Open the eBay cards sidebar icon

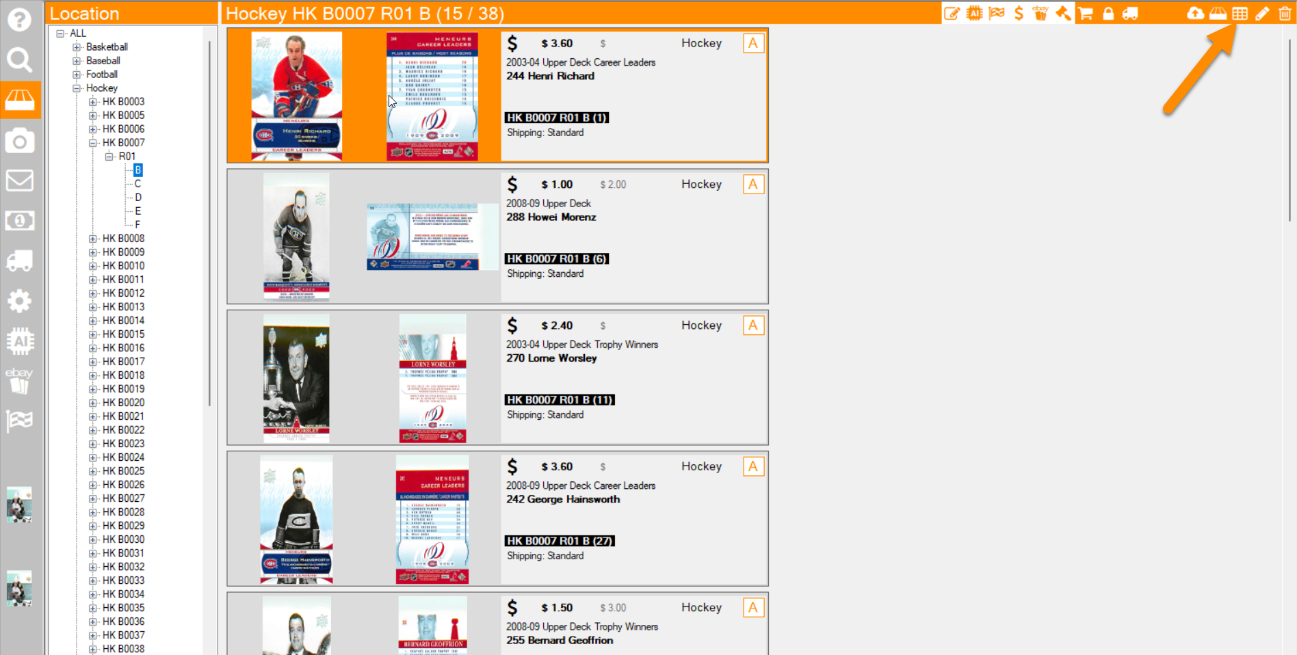(19, 381)
